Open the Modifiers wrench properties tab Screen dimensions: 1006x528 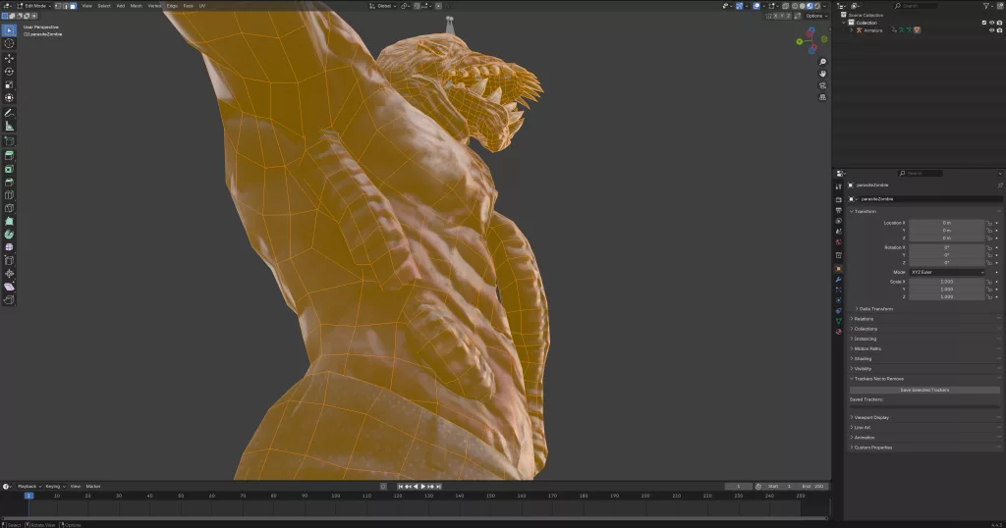(x=838, y=280)
